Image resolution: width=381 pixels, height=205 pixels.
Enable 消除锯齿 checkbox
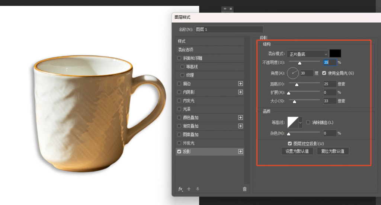(308, 122)
